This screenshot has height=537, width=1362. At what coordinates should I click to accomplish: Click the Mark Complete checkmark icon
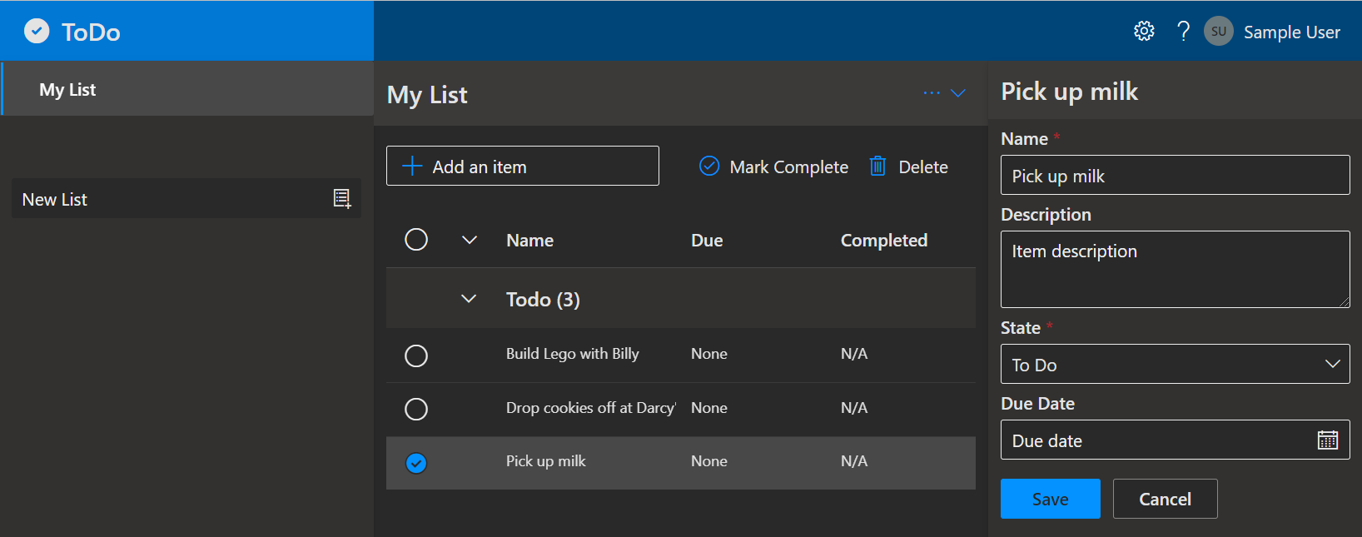pos(709,167)
